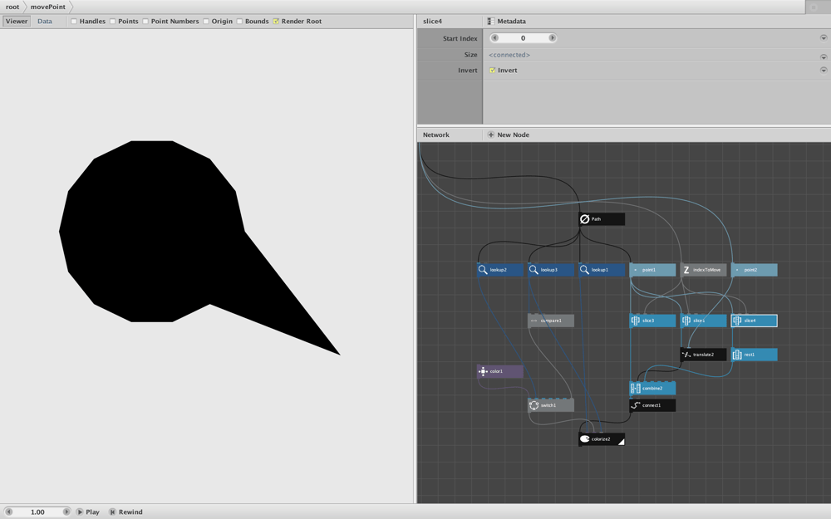831x519 pixels.
Task: Click the lookup3 node magnifier icon
Action: click(534, 270)
